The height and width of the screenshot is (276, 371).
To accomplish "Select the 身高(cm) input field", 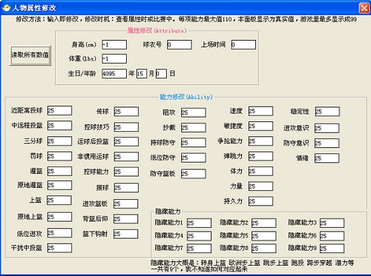I will pos(114,44).
